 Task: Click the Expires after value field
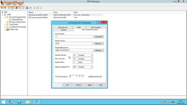[x=75, y=62]
